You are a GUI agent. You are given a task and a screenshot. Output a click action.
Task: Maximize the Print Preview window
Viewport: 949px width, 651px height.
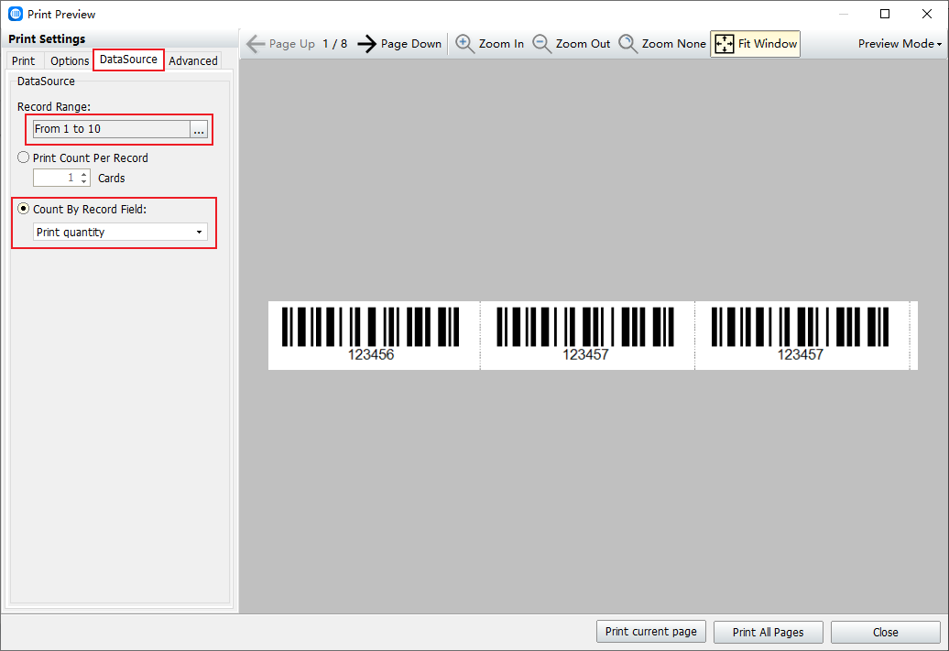(x=885, y=14)
